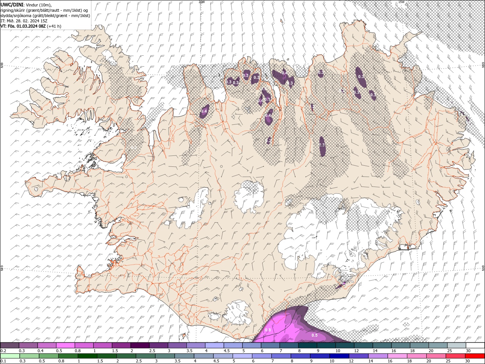Click the '12' label in the top legend row
The width and height of the screenshot is (485, 364).
tap(356, 351)
